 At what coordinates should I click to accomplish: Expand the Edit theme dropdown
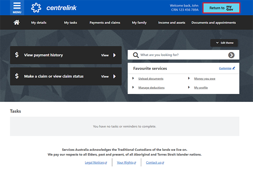pos(224,43)
